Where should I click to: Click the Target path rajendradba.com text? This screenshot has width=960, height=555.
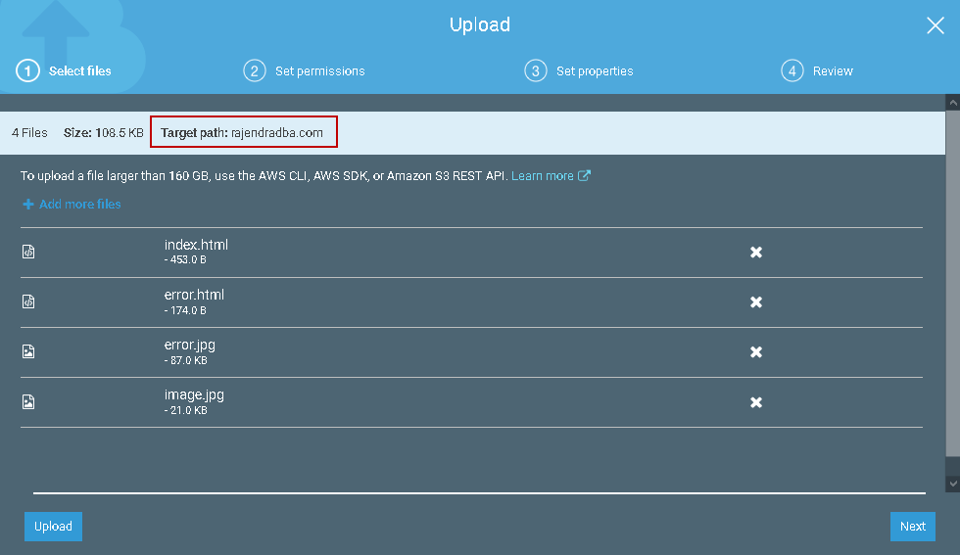point(242,133)
